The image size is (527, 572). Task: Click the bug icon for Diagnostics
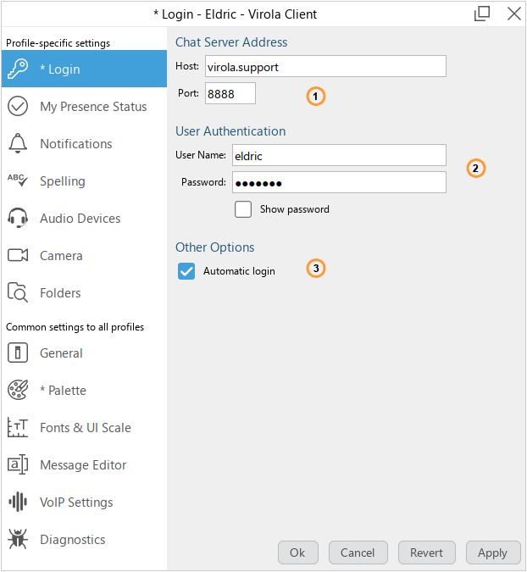(x=18, y=540)
